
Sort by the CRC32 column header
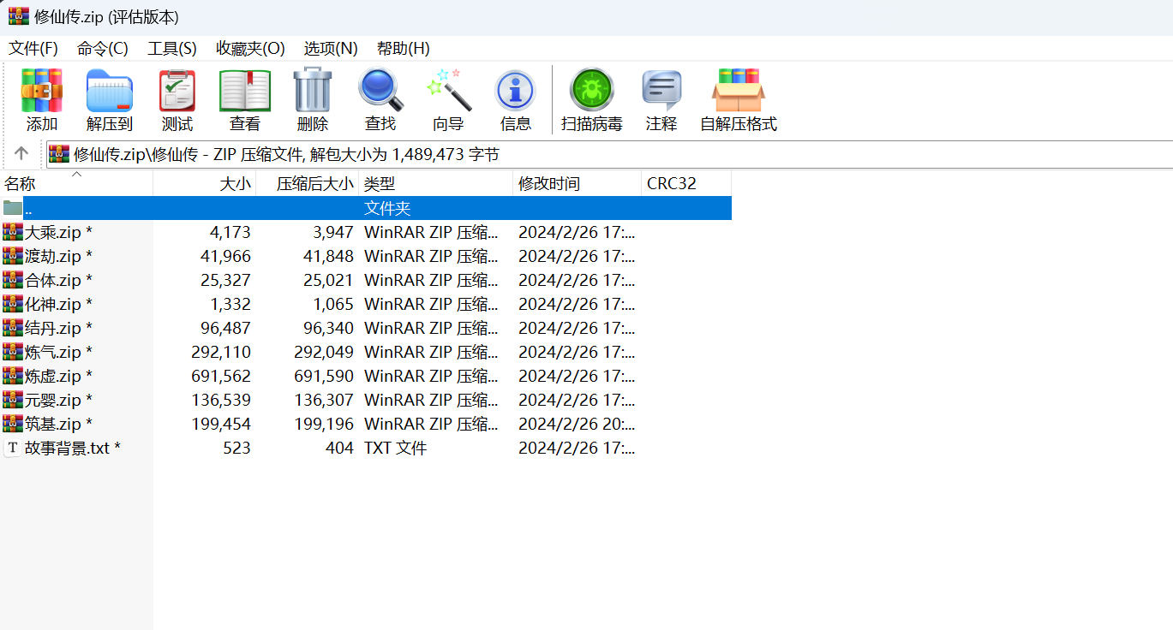click(x=686, y=183)
